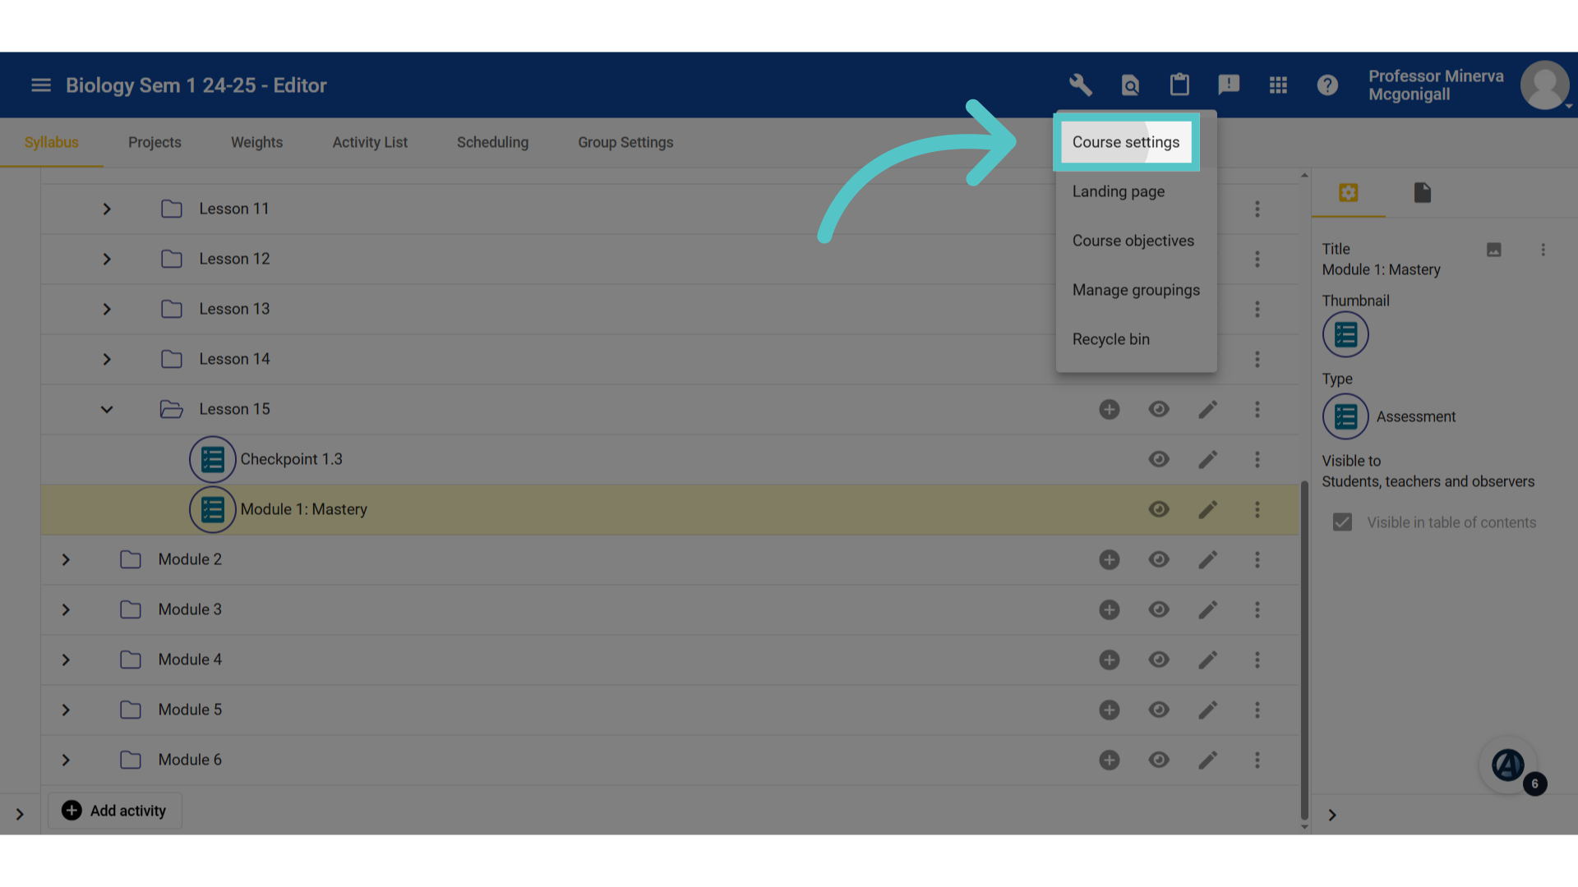Switch to the Group Settings tab
The height and width of the screenshot is (887, 1578).
pyautogui.click(x=625, y=142)
